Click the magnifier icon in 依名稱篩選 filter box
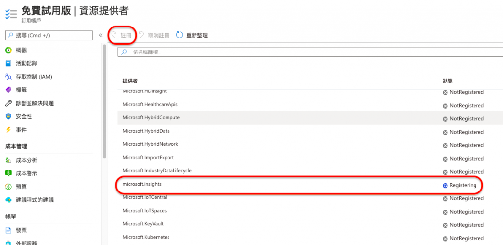 pos(124,52)
